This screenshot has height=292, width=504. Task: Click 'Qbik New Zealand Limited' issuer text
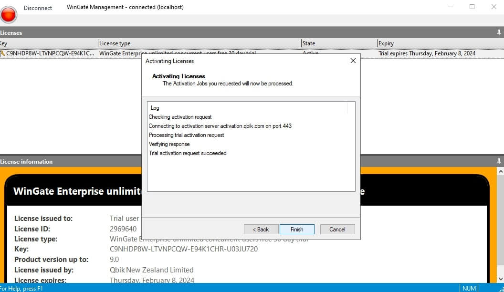(x=151, y=270)
